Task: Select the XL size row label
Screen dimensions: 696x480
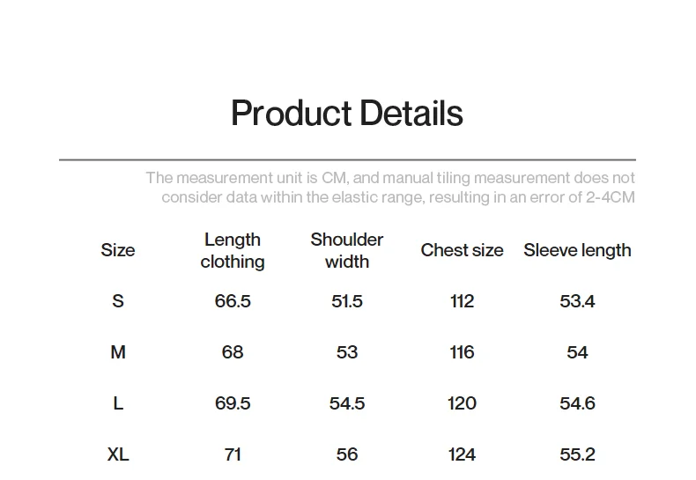Action: pyautogui.click(x=118, y=454)
